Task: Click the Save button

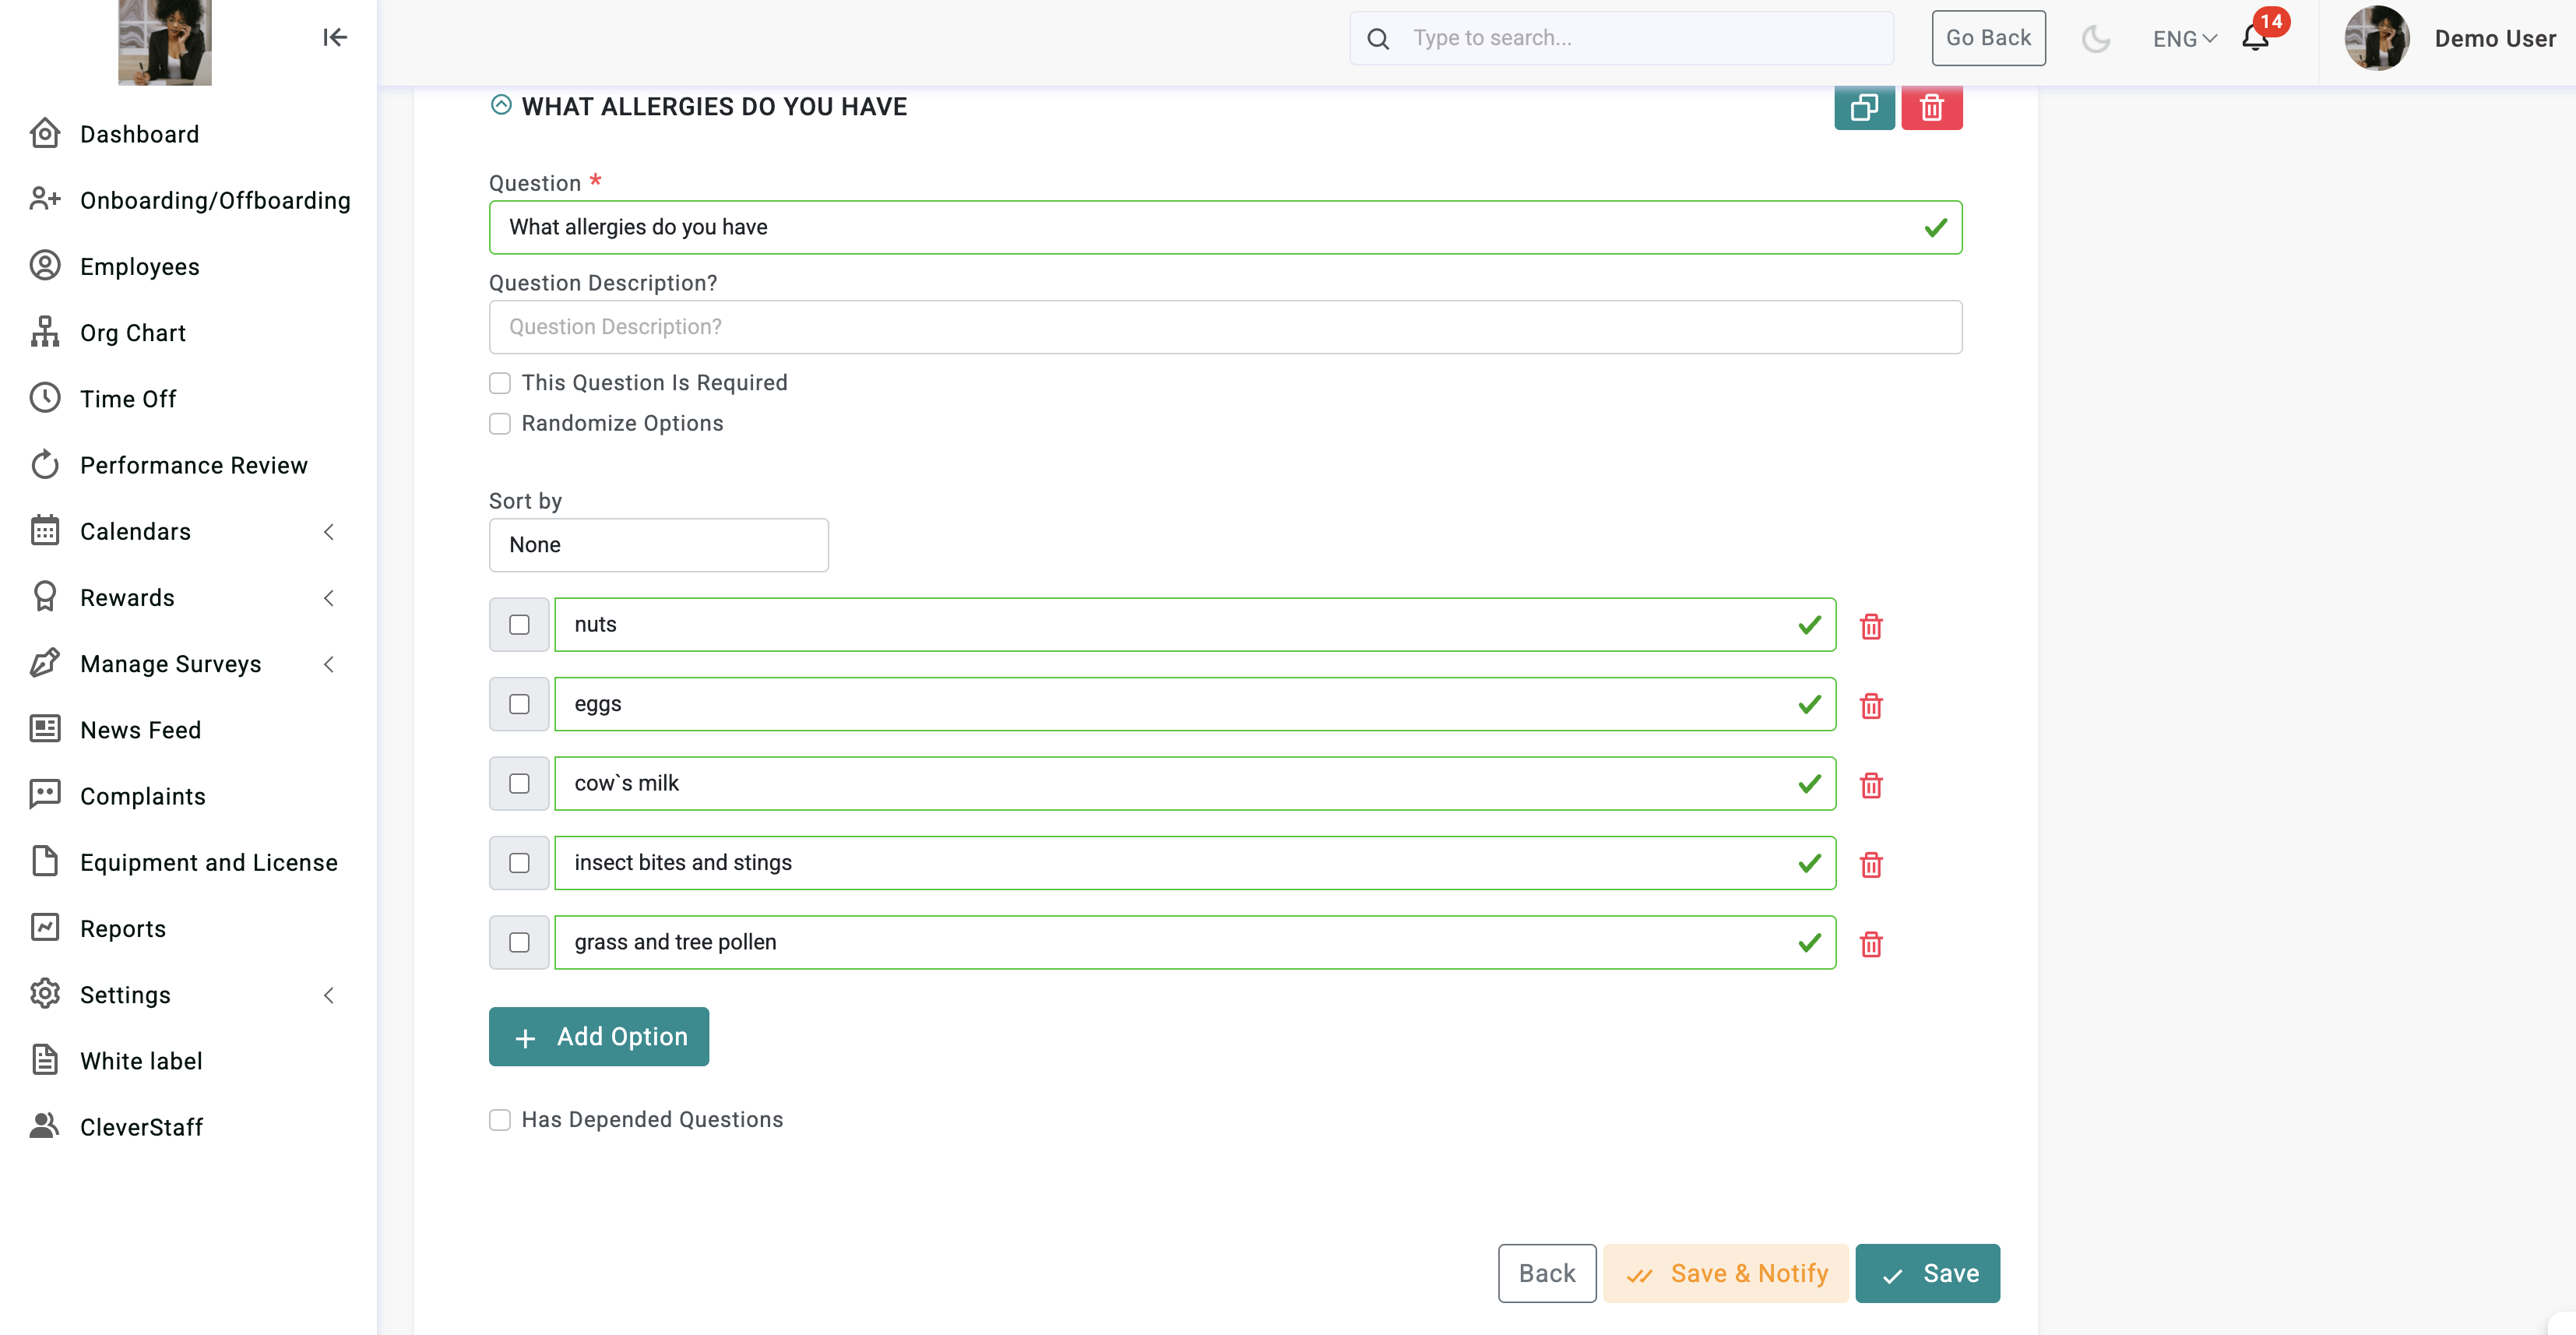Action: [x=1927, y=1273]
